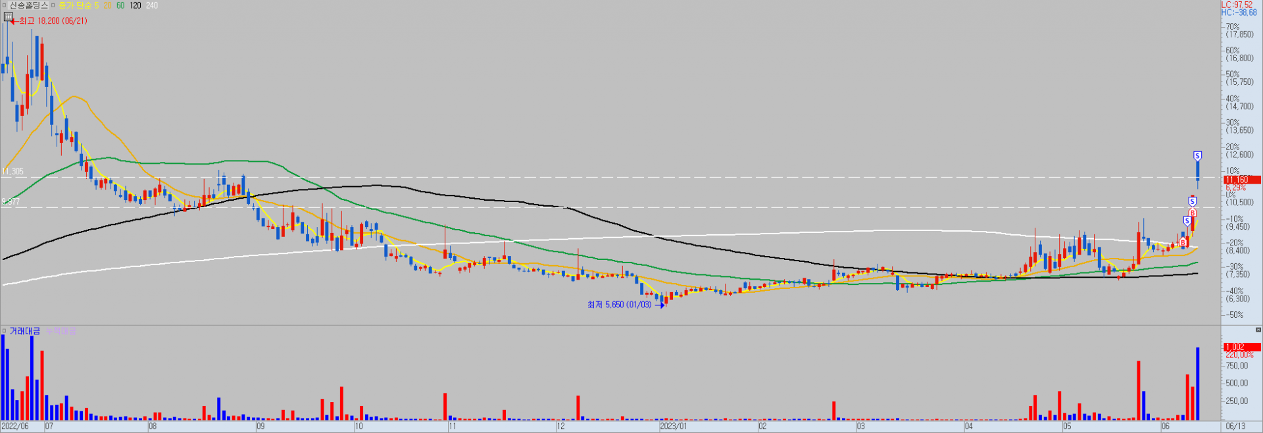Toggle the square box before 신송홀딩스
Image resolution: width=1263 pixels, height=433 pixels.
point(4,5)
